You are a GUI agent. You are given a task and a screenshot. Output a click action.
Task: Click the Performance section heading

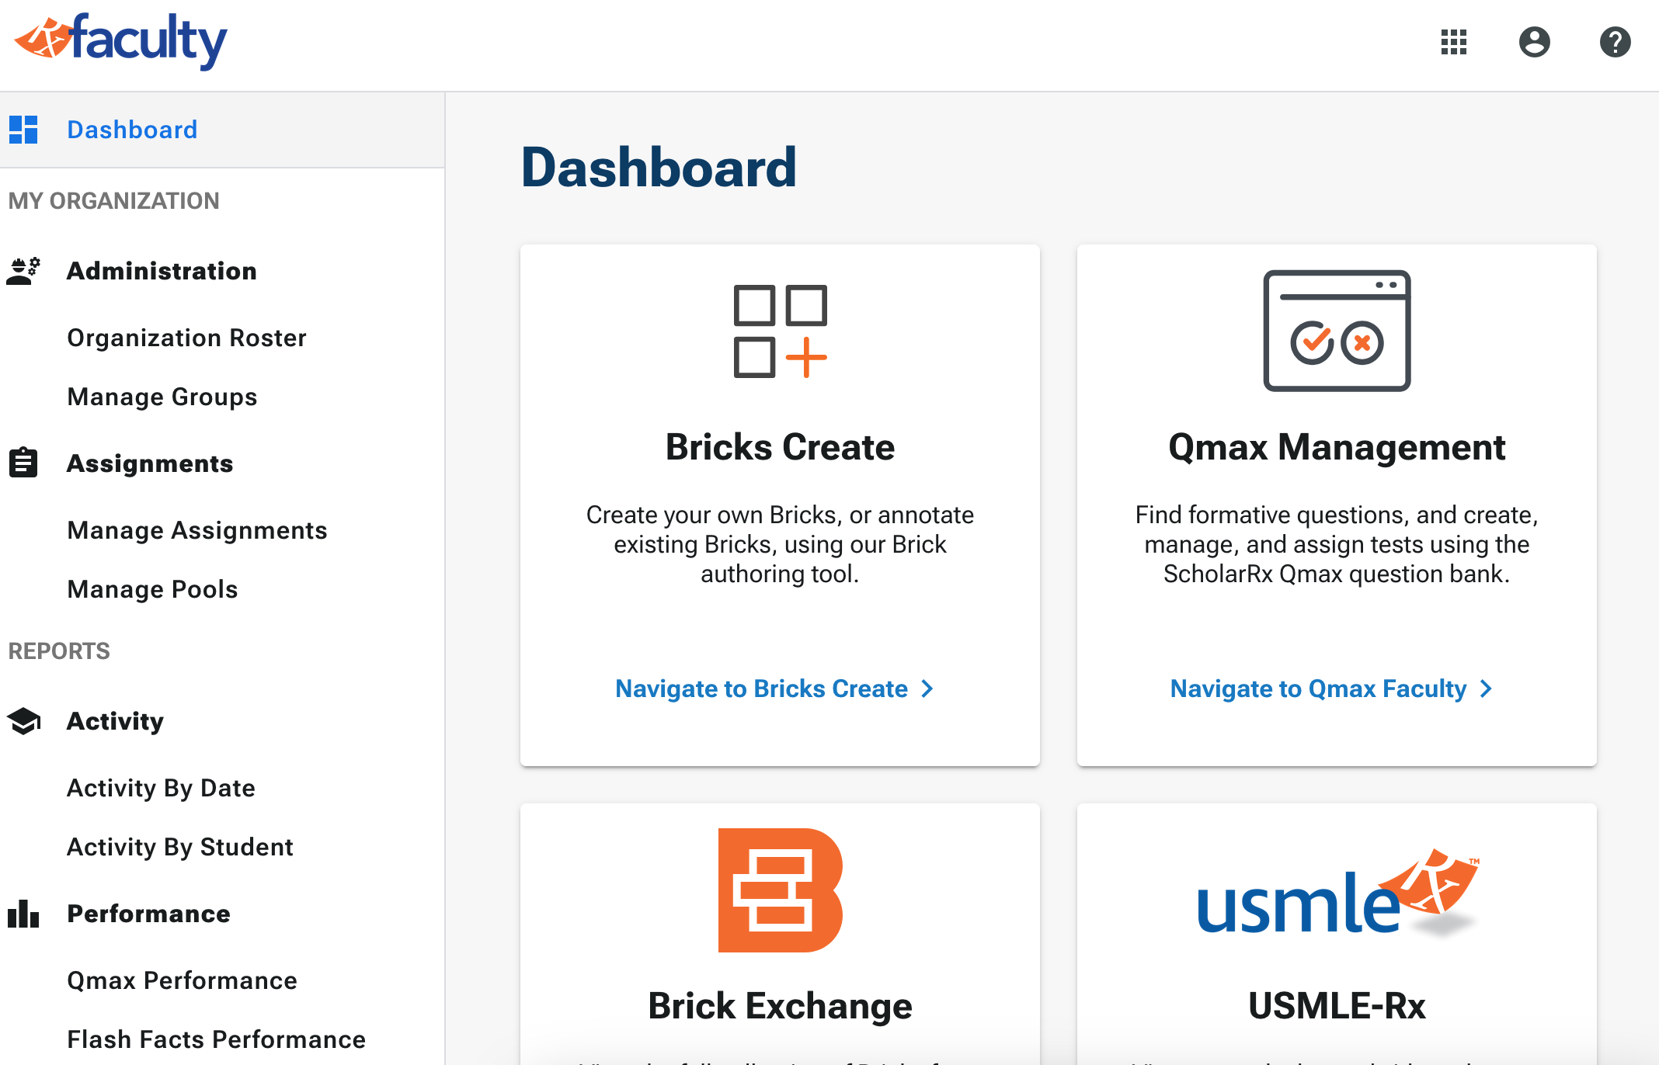(x=148, y=914)
